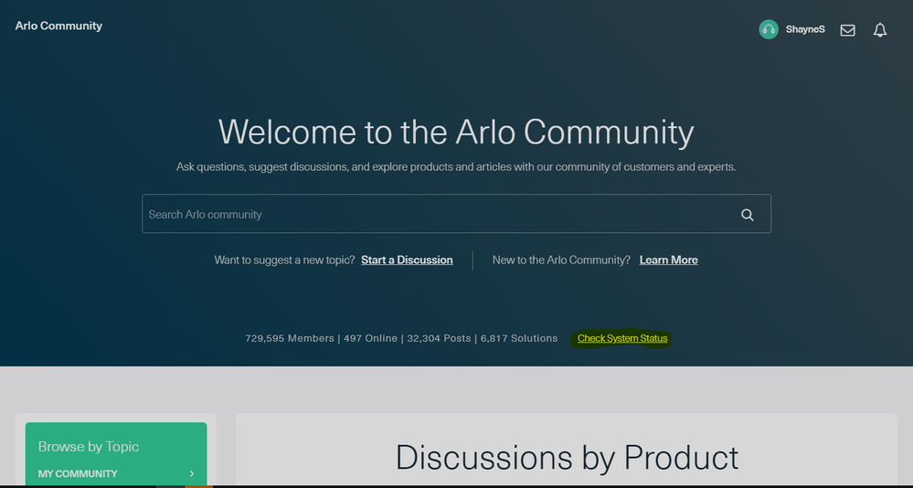The width and height of the screenshot is (913, 488).
Task: Open the ShayneS user avatar
Action: (769, 29)
